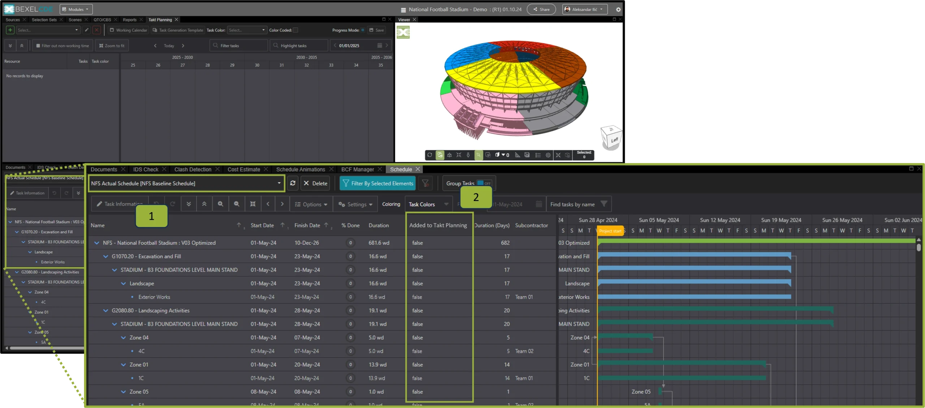Open the Task Colors coloring dropdown
Image resolution: width=925 pixels, height=408 pixels.
[429, 204]
